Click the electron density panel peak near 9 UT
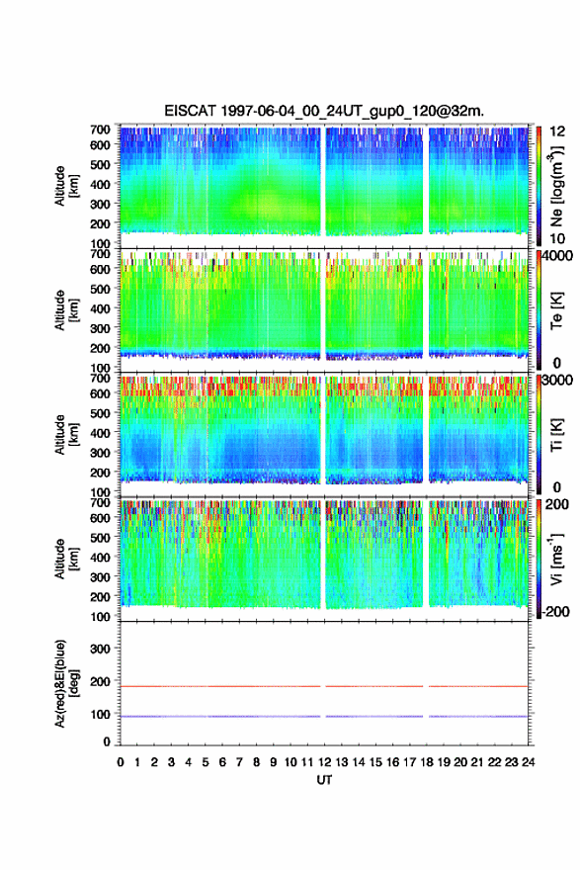580x870 pixels. [x=269, y=207]
